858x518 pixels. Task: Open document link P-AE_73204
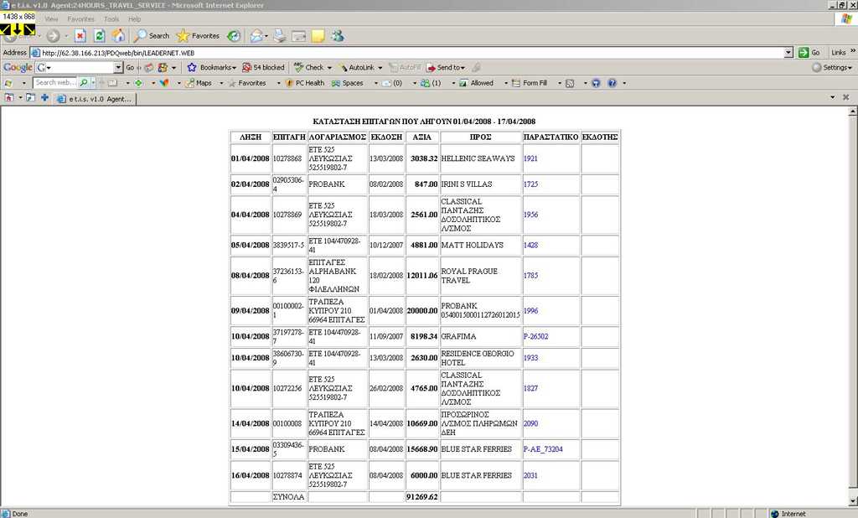point(543,449)
